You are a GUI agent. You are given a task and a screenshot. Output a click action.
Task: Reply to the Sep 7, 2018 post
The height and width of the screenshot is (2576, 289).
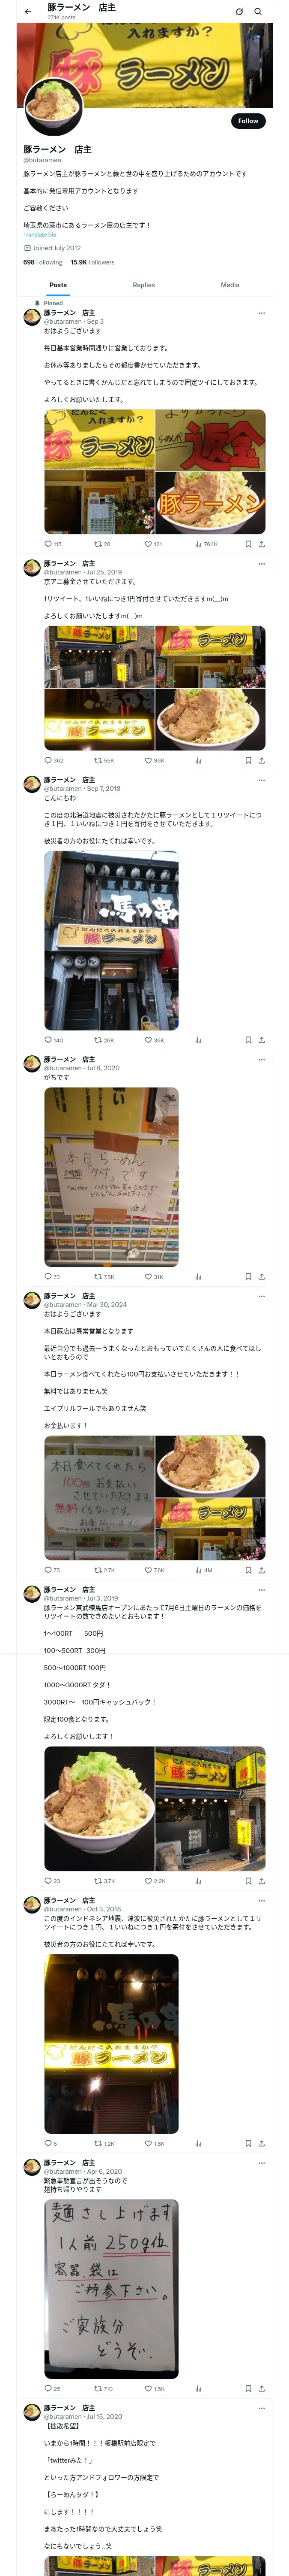pos(48,1040)
